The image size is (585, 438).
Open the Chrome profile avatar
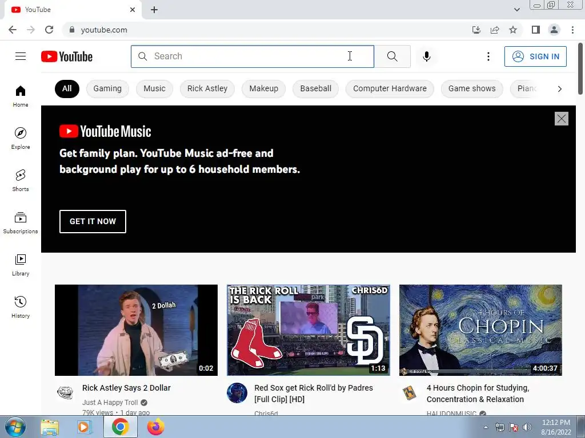pos(554,30)
